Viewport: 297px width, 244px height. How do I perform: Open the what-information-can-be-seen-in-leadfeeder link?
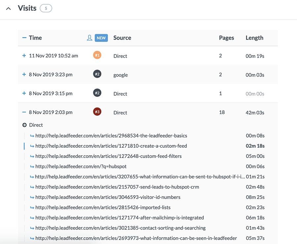pos(136,238)
